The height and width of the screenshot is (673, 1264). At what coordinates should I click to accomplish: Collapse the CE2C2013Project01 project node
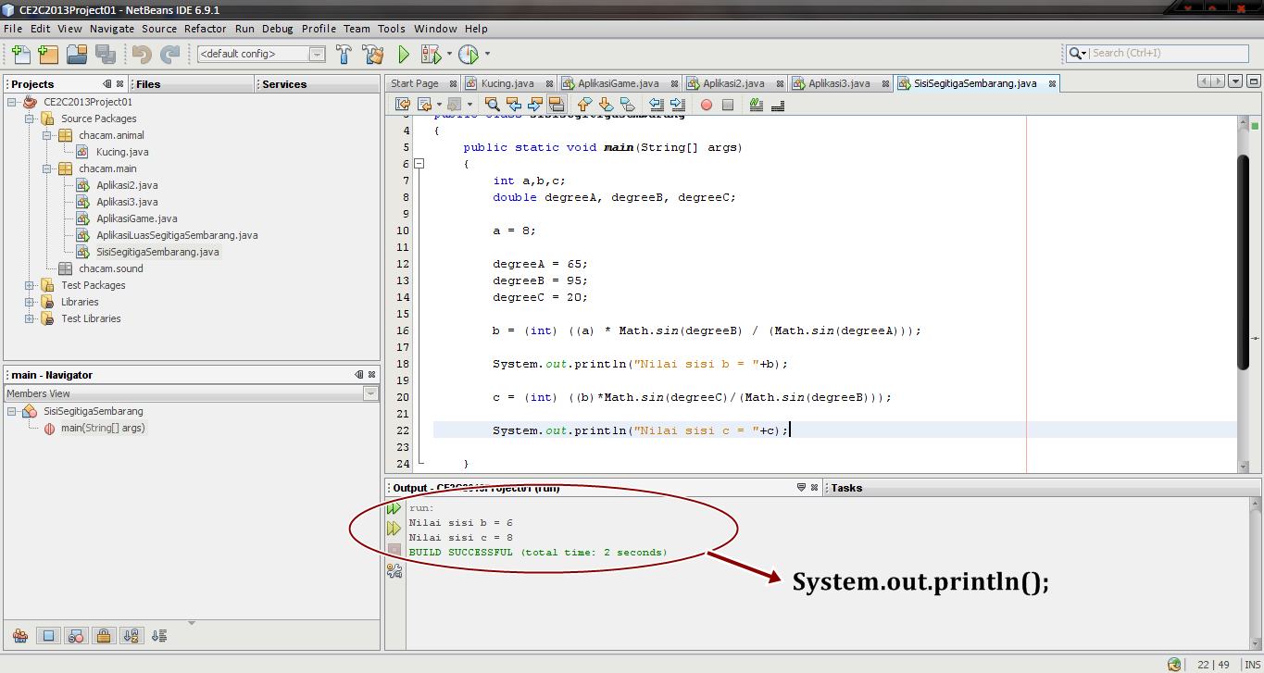click(12, 102)
